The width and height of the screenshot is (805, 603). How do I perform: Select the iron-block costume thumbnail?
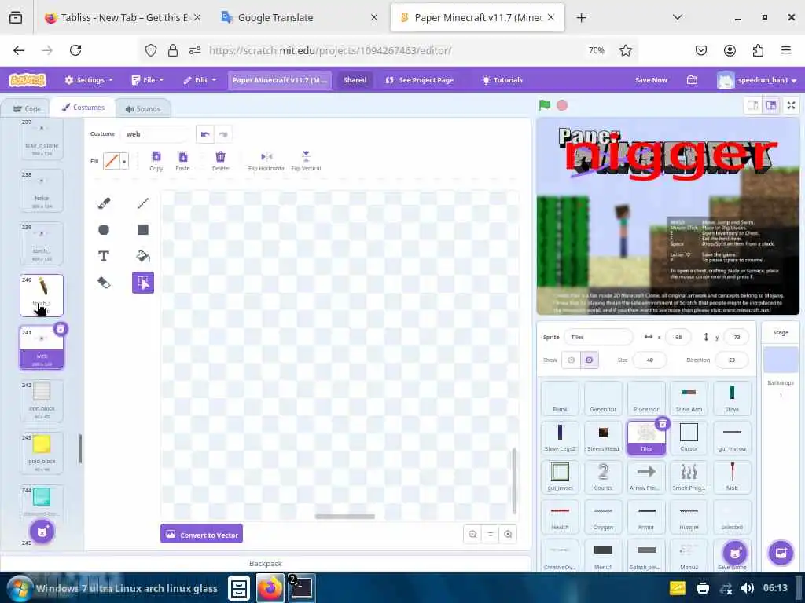[42, 400]
